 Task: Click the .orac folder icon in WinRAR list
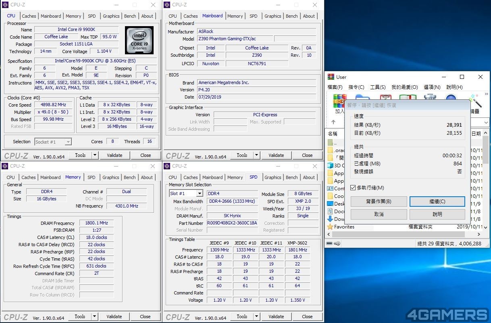(x=330, y=150)
